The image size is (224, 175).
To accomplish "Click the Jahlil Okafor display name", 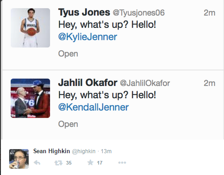I will click(88, 83).
